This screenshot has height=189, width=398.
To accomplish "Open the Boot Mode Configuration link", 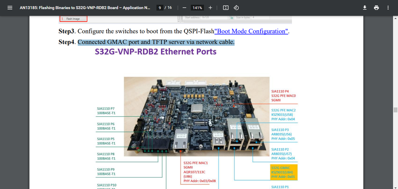I will point(251,31).
